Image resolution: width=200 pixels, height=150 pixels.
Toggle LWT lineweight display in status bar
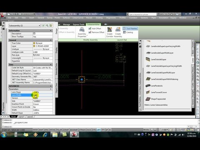(98, 130)
